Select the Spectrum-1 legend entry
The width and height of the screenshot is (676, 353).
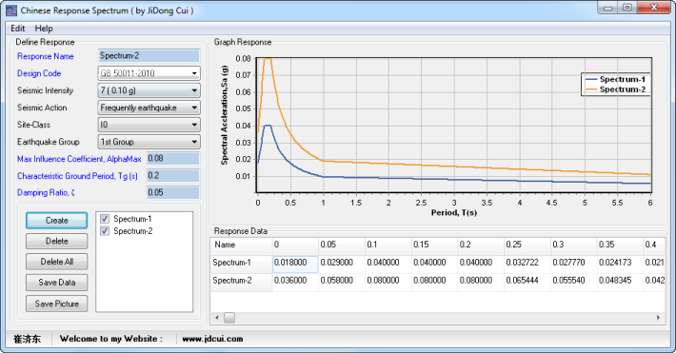click(x=616, y=79)
